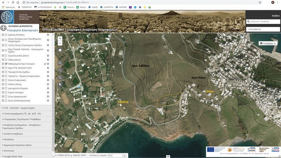Open layer options menu for Οδικό Δίκτυο

(48, 60)
